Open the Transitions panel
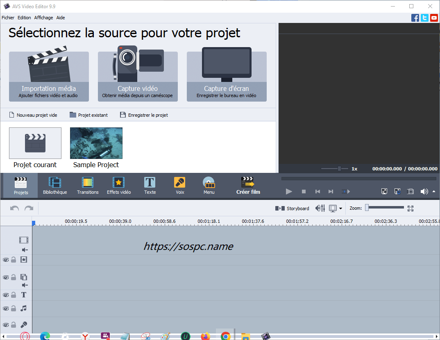 pos(88,186)
